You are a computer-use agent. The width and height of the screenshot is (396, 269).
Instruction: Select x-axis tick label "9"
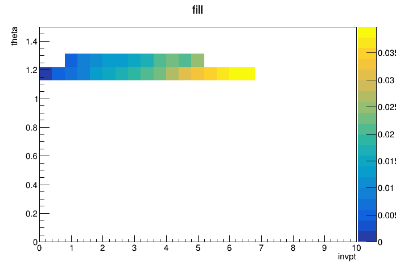coord(324,248)
